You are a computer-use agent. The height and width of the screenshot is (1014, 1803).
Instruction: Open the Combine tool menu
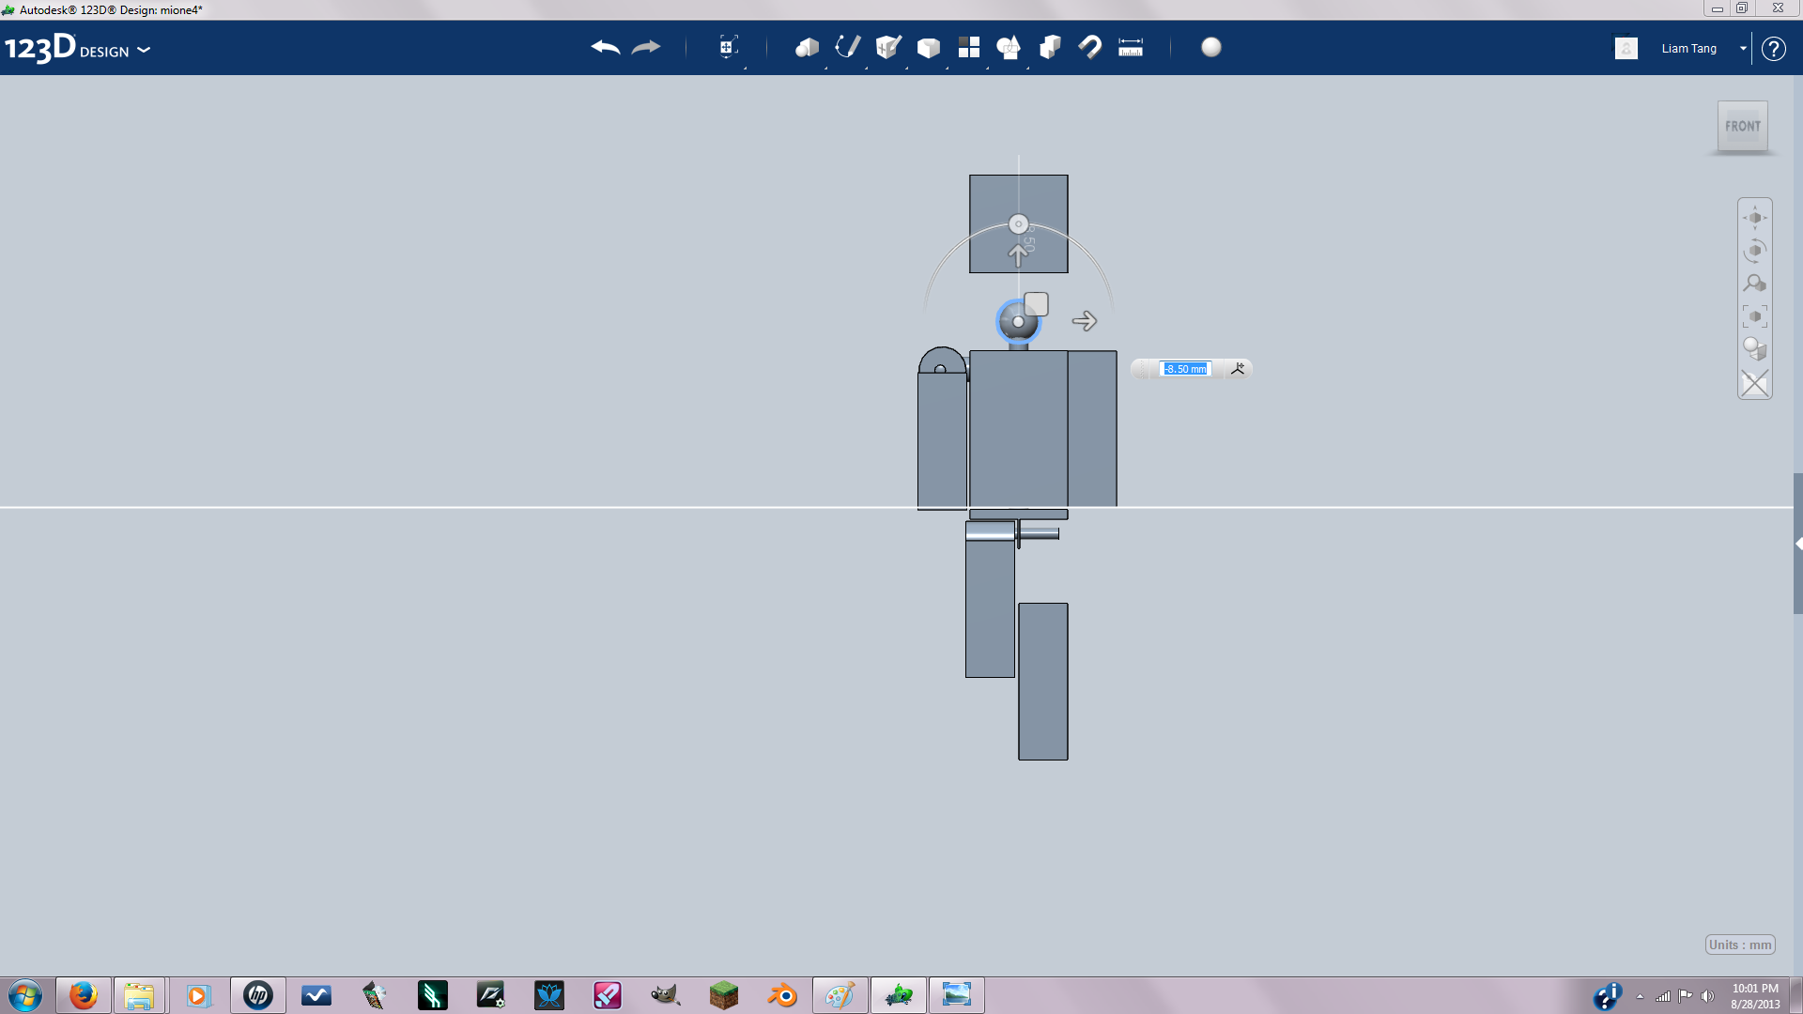point(1050,47)
